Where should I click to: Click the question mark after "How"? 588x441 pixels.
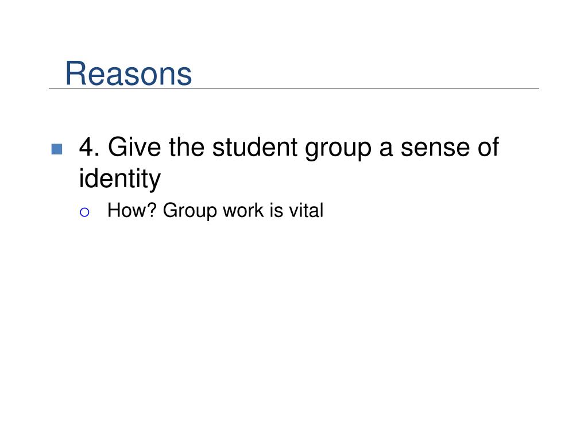coord(151,210)
